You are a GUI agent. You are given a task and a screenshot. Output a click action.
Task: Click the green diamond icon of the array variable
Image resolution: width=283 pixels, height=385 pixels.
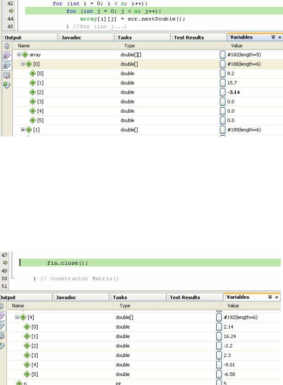point(25,54)
